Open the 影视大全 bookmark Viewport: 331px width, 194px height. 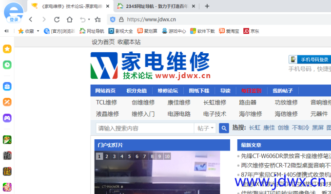point(120,31)
